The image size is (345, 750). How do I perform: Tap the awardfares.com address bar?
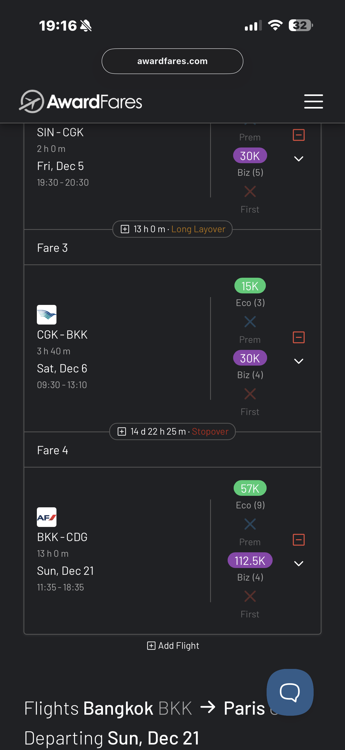pyautogui.click(x=172, y=61)
